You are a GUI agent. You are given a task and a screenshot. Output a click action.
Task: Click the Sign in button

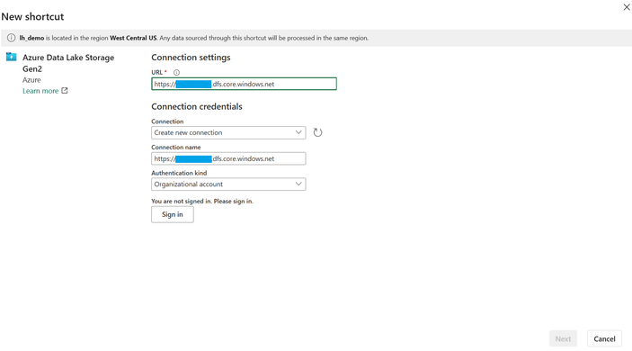click(173, 214)
